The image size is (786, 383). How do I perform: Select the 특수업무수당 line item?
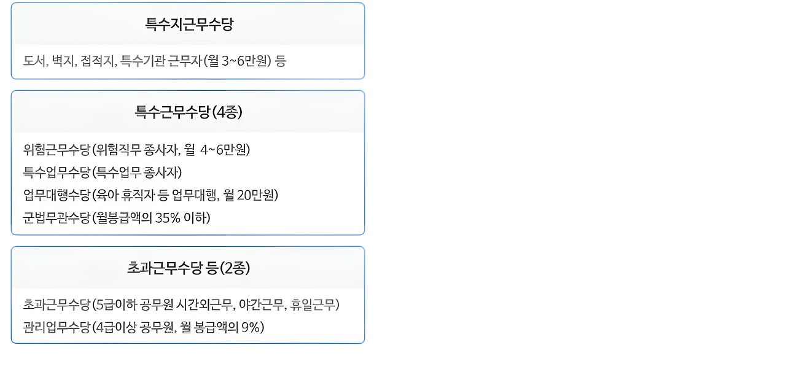[x=103, y=172]
